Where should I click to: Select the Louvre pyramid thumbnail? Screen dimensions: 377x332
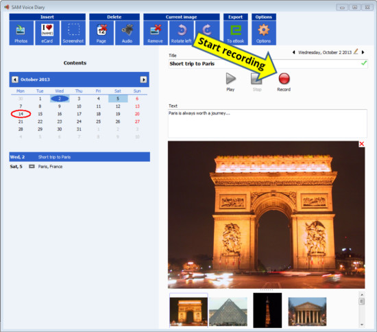228,311
